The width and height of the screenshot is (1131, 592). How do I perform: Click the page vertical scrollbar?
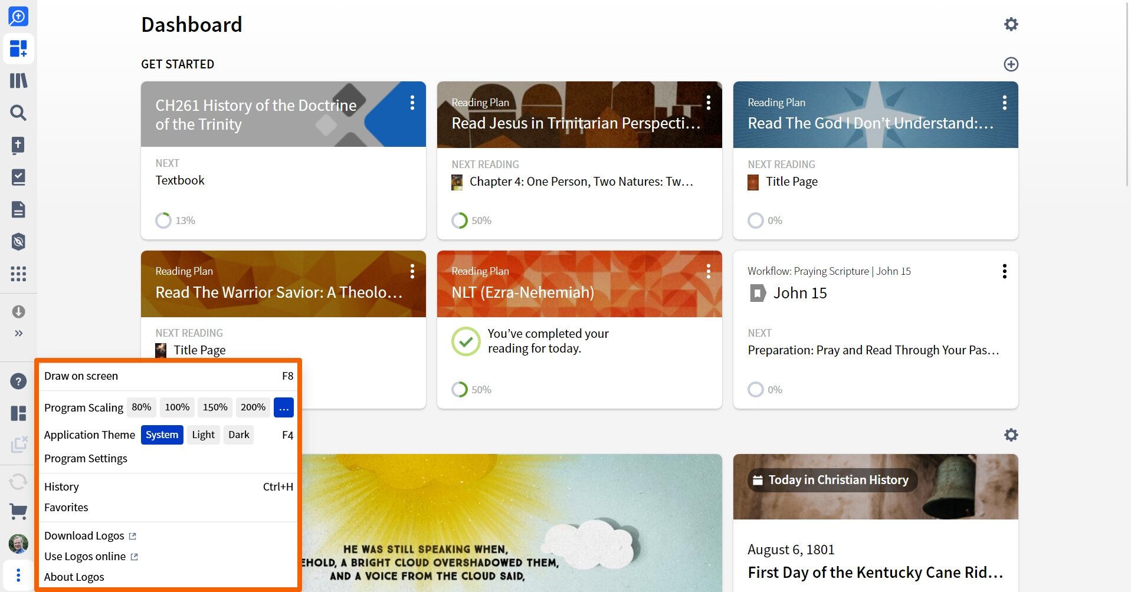[1127, 94]
